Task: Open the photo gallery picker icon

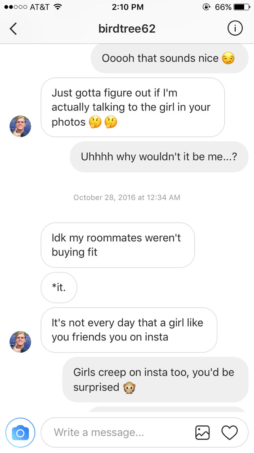Action: click(x=202, y=432)
